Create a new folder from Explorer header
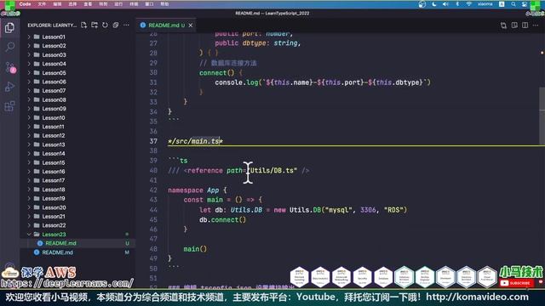The width and height of the screenshot is (545, 306). (x=95, y=25)
